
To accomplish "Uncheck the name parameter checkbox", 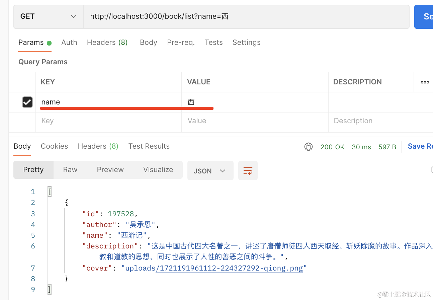I will pos(27,102).
